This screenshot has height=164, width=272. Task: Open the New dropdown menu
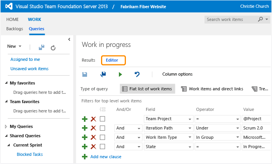coord(14,46)
